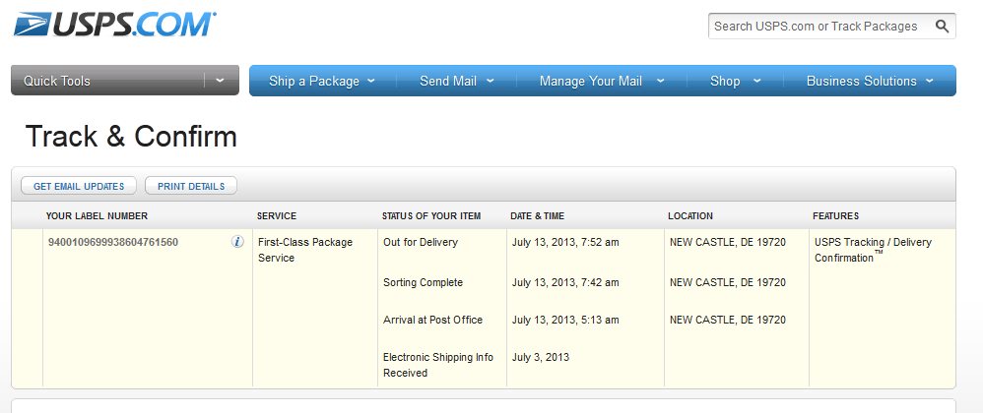Click the Quick Tools button label
The image size is (983, 413).
coord(57,81)
